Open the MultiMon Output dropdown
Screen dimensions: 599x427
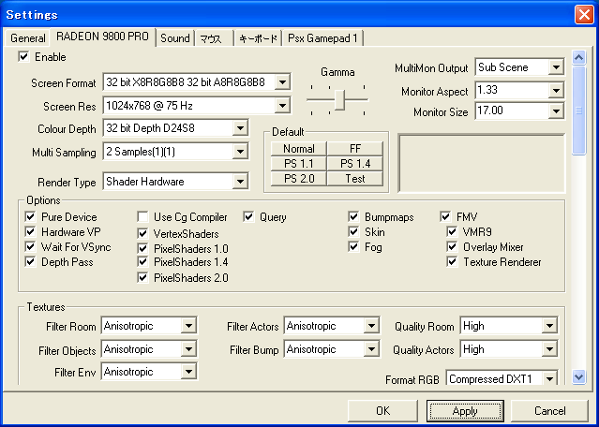pyautogui.click(x=555, y=67)
